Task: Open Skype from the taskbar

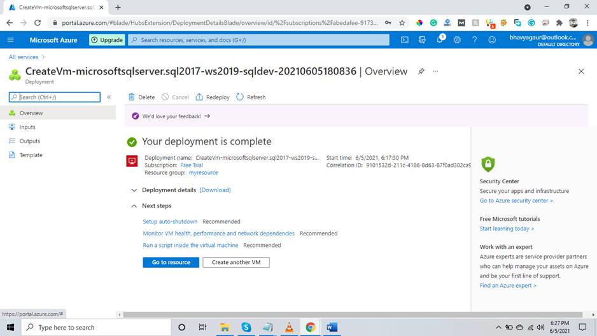Action: (x=246, y=327)
